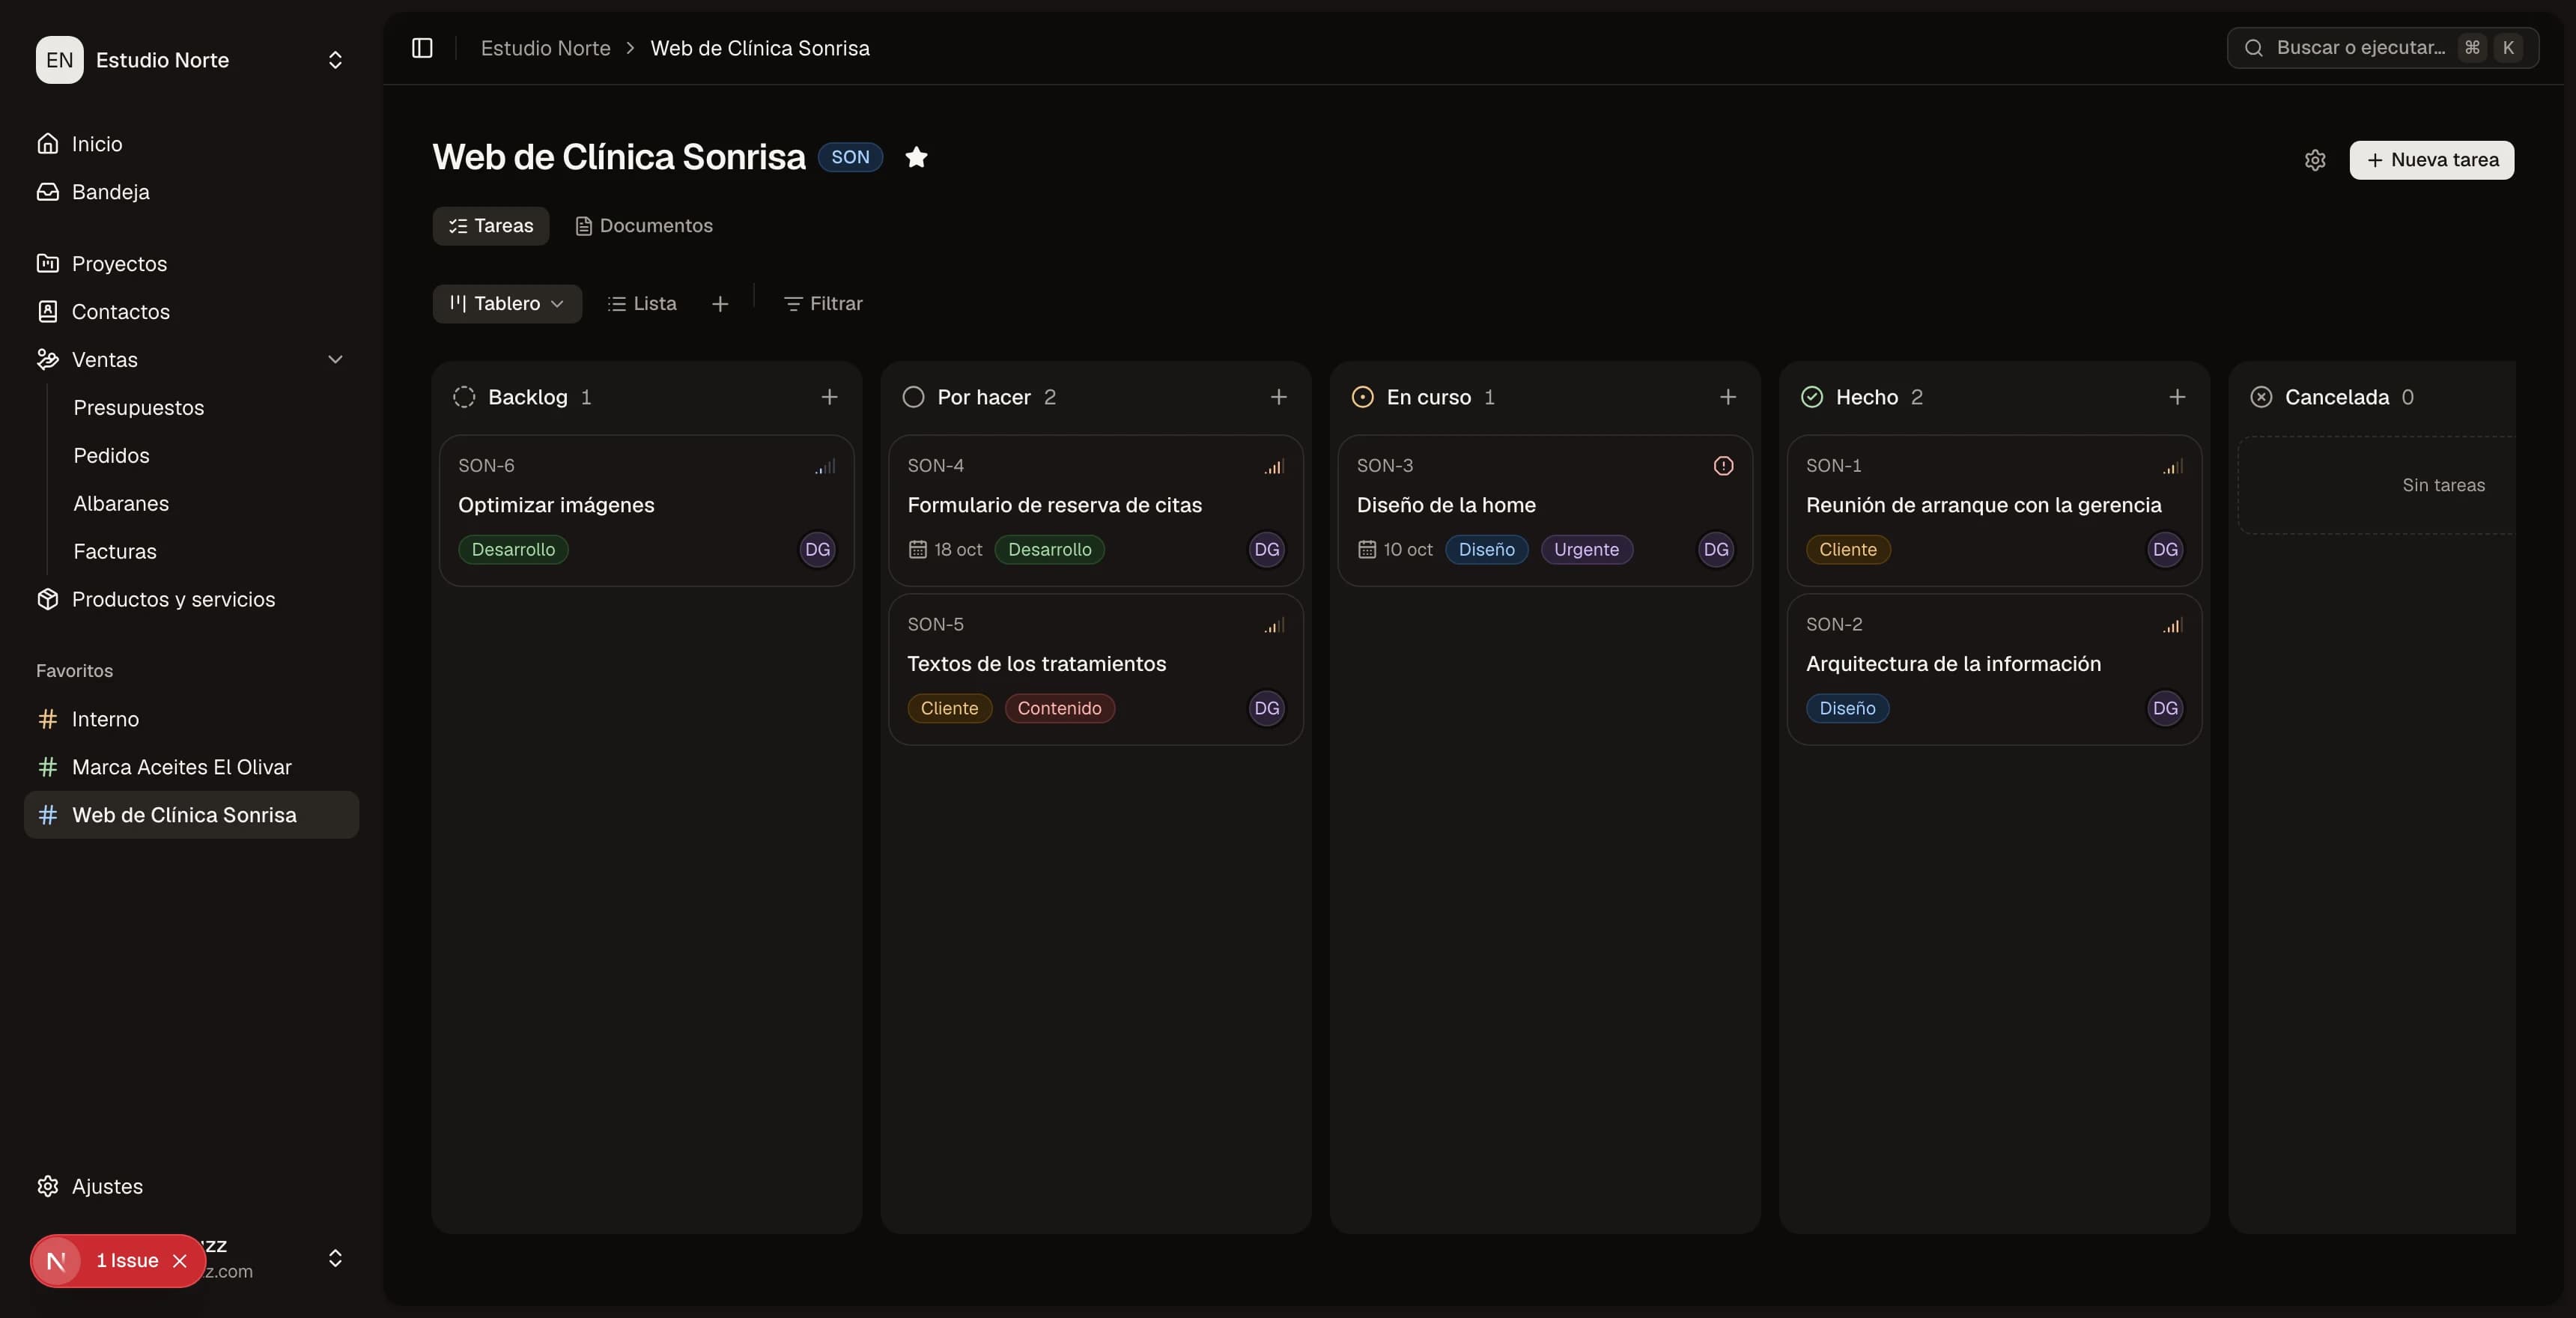Open Inicio in the sidebar
The image size is (2576, 1318).
click(191, 144)
